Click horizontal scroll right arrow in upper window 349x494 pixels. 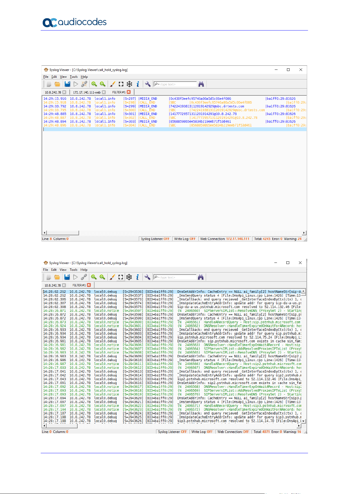coord(304,233)
